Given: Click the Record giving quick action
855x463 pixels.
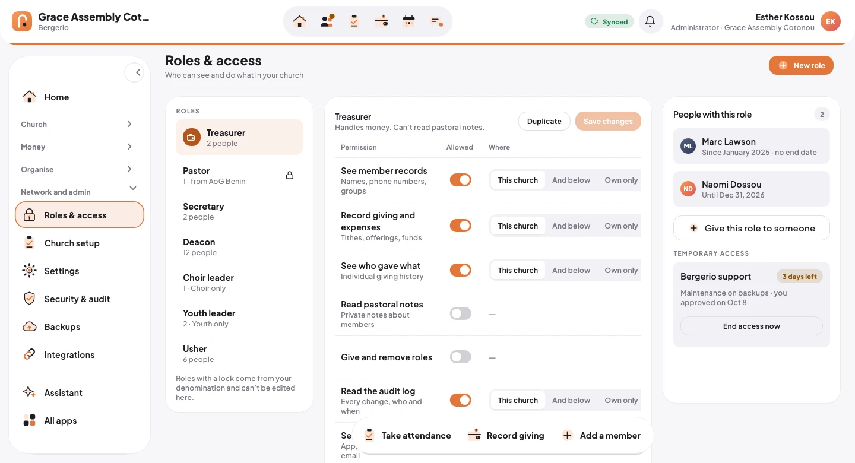Looking at the screenshot, I should (506, 435).
